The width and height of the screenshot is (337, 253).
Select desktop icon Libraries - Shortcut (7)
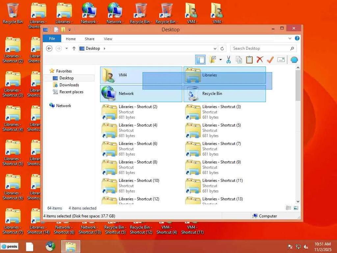(x=13, y=221)
